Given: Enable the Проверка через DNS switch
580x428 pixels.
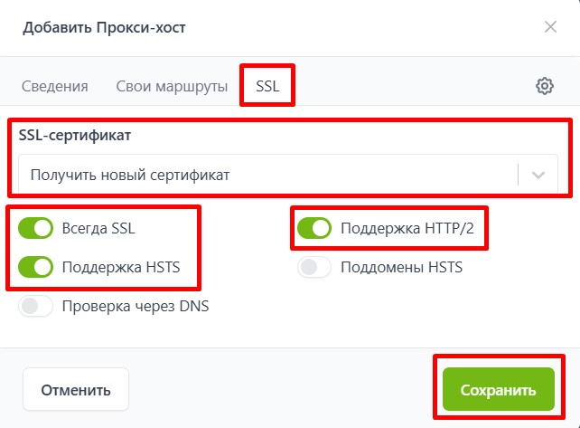Looking at the screenshot, I should click(x=36, y=306).
